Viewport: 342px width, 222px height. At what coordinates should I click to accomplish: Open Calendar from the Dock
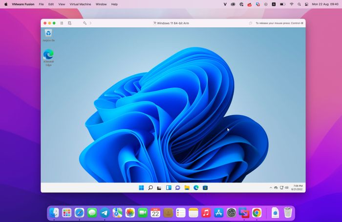tap(155, 212)
